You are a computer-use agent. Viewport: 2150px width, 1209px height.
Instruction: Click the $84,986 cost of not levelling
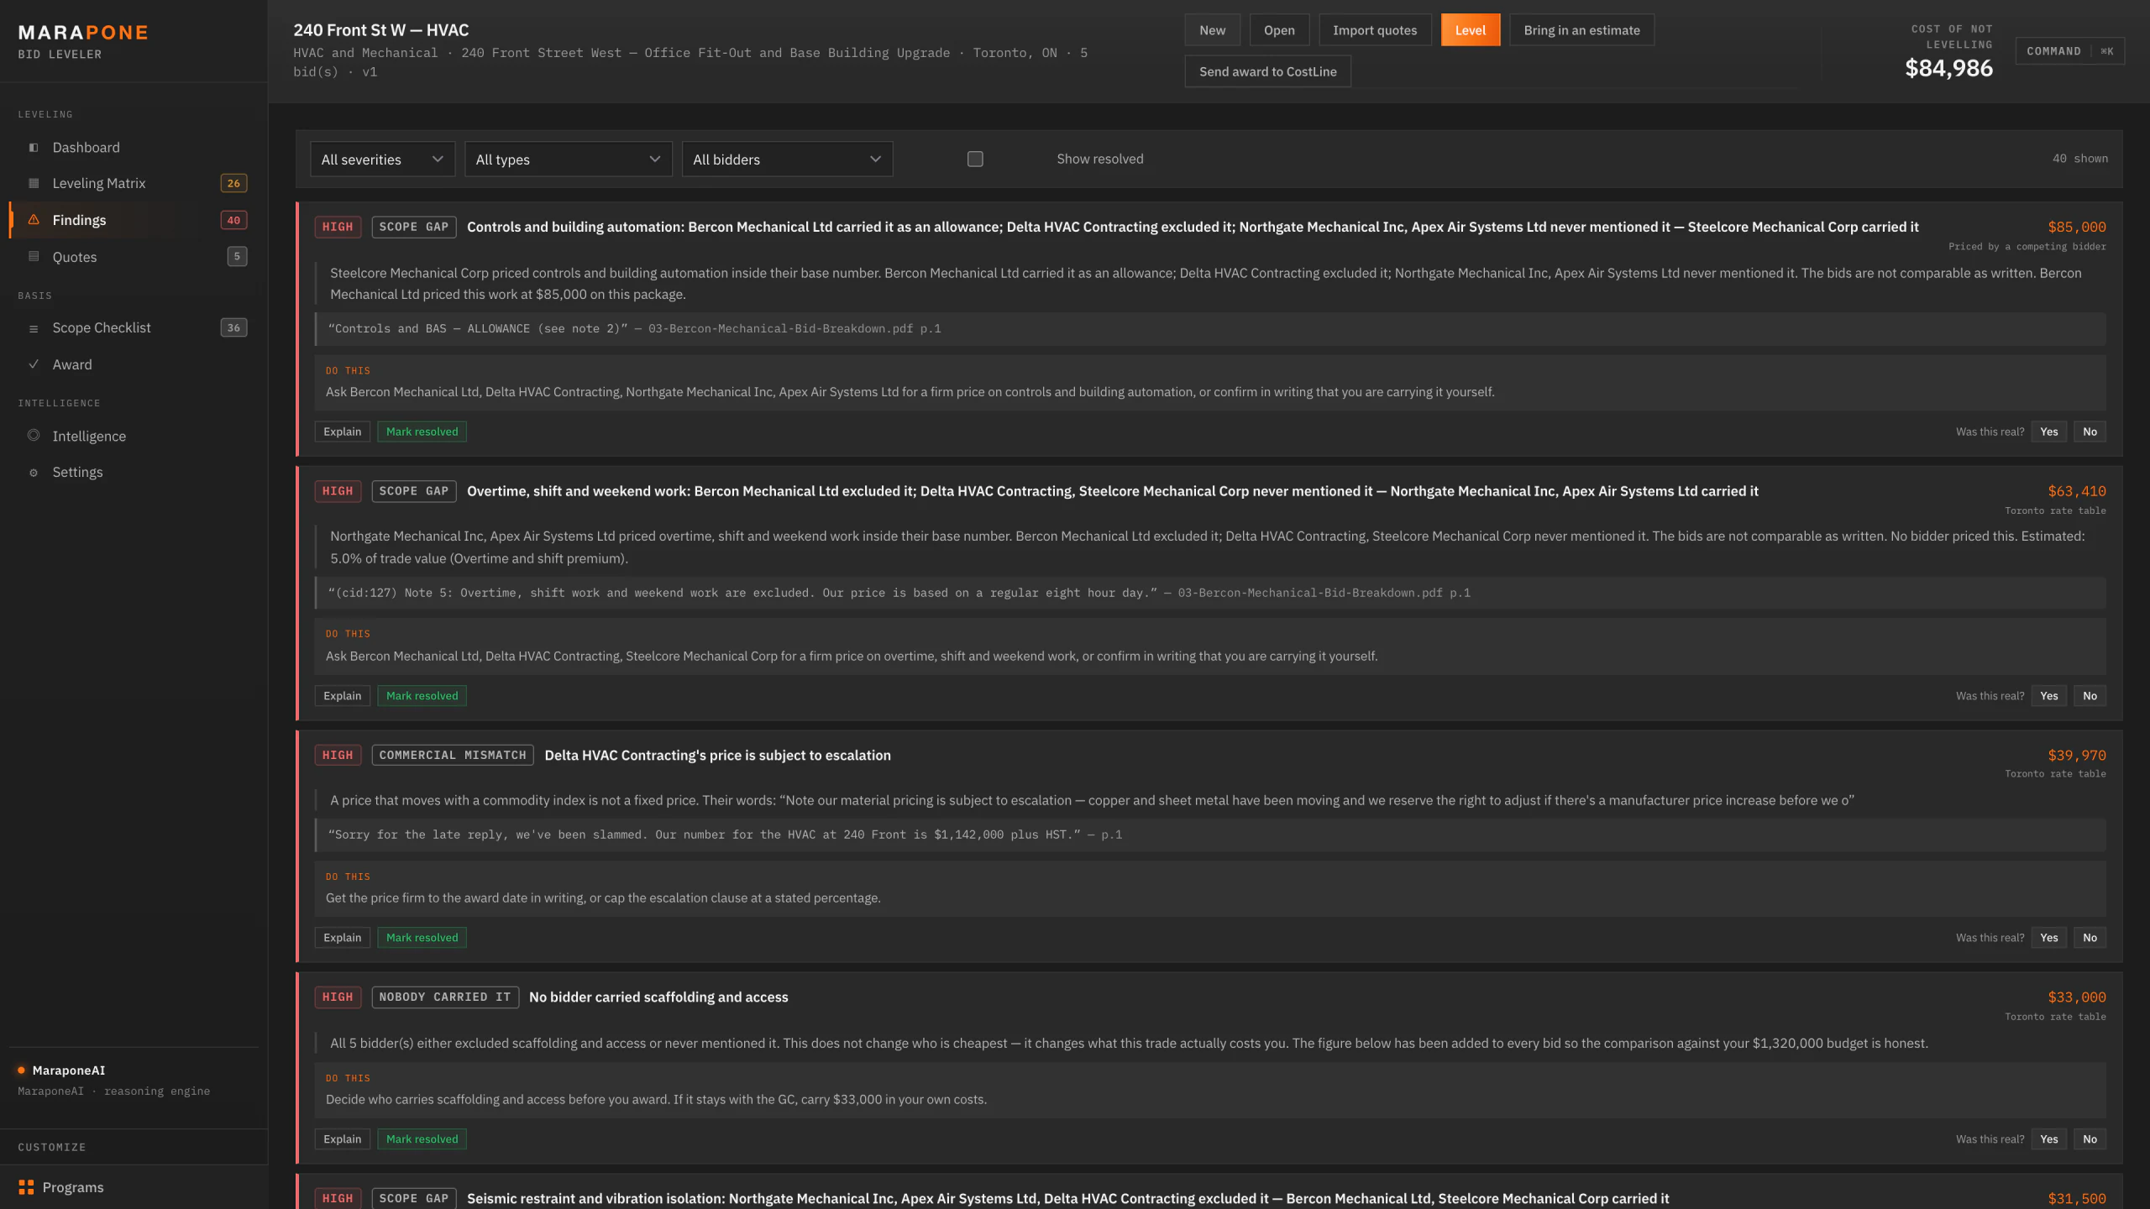point(1948,69)
